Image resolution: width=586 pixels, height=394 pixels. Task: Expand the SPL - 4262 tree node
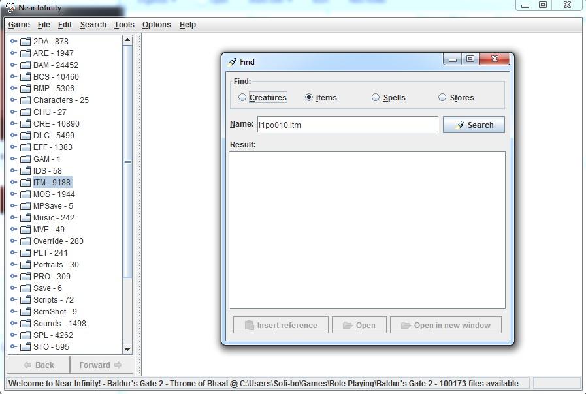[14, 335]
